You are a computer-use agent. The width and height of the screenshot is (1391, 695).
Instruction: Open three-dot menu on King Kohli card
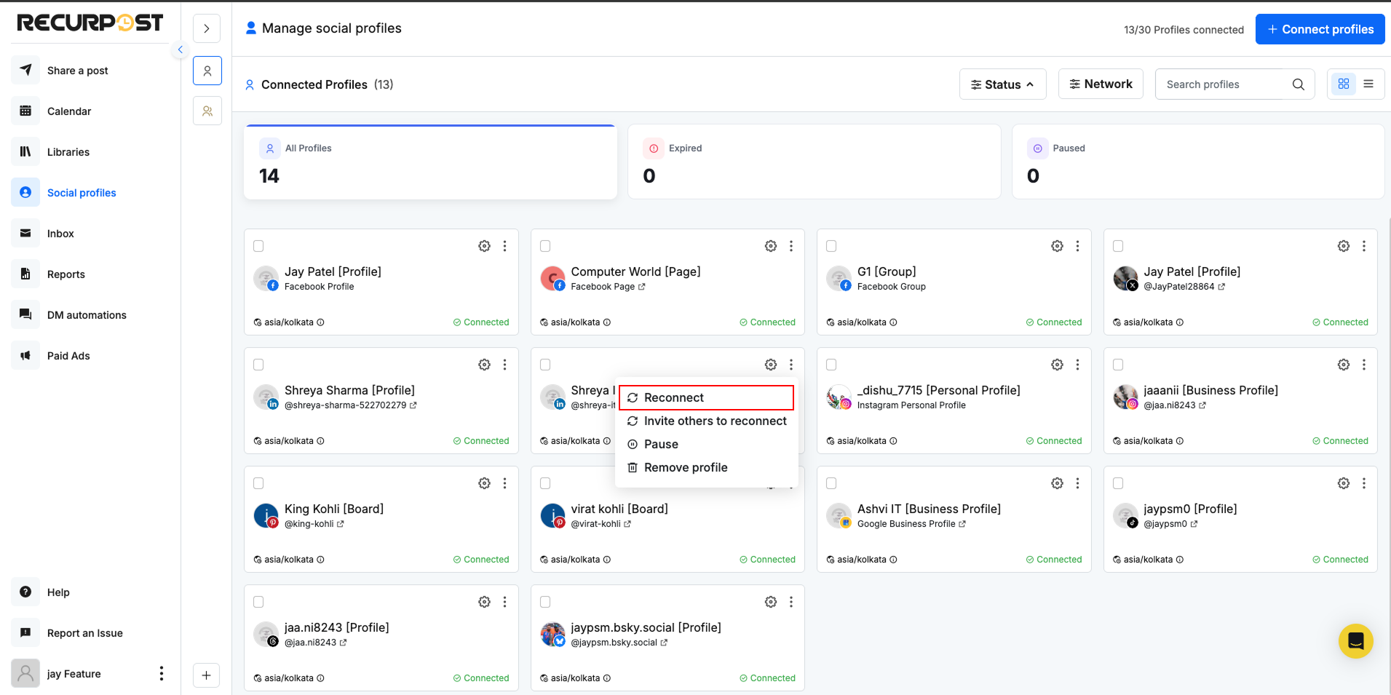504,483
